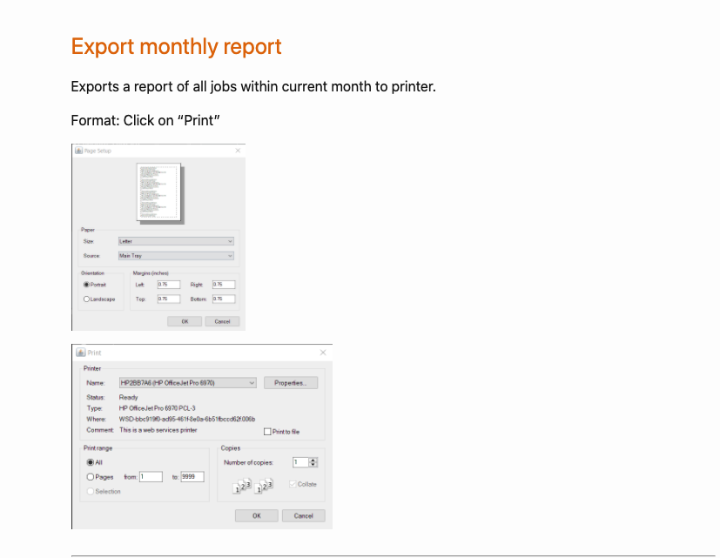Open the printer Name dropdown
720x558 pixels.
[188, 383]
